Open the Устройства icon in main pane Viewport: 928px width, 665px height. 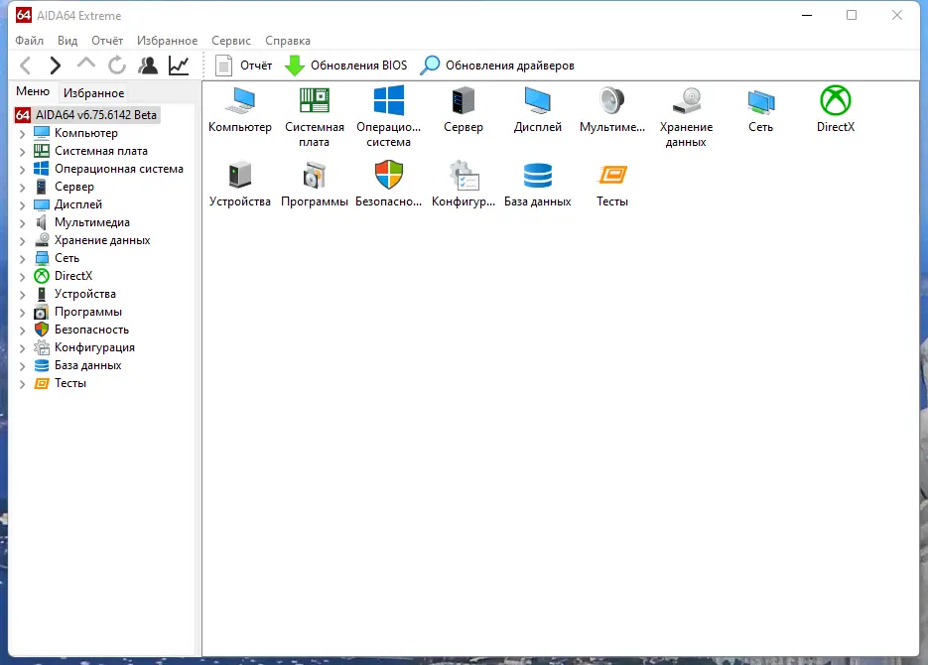point(240,176)
